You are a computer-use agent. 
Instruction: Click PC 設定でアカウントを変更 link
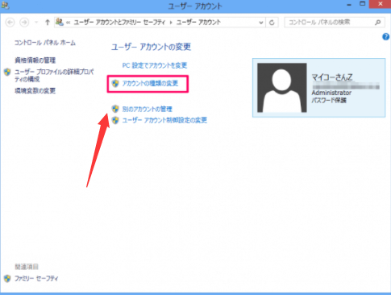(155, 65)
